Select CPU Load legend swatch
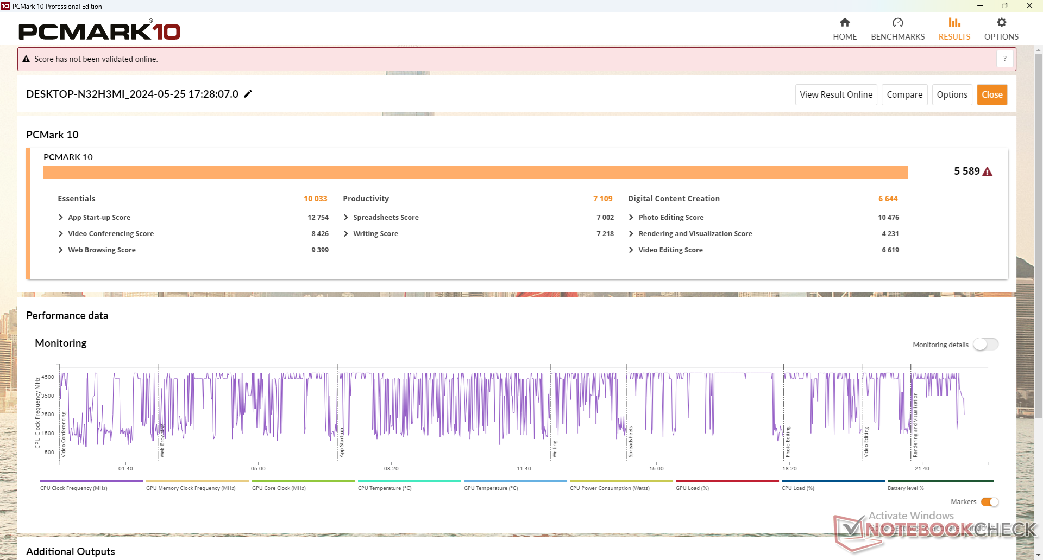Image resolution: width=1043 pixels, height=560 pixels. (x=833, y=481)
